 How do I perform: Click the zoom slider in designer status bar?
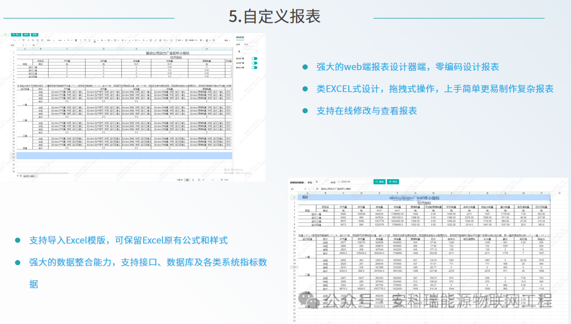point(213,180)
